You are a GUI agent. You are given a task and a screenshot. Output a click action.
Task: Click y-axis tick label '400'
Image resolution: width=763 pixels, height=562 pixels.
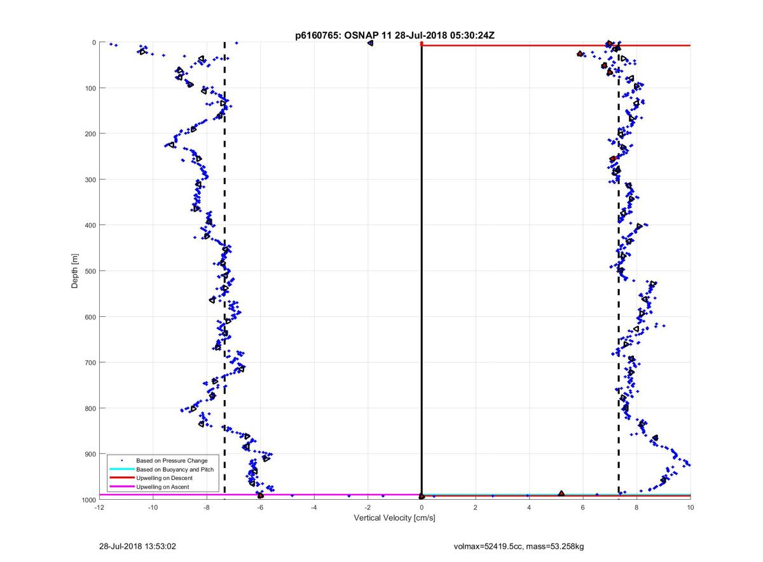tap(89, 225)
